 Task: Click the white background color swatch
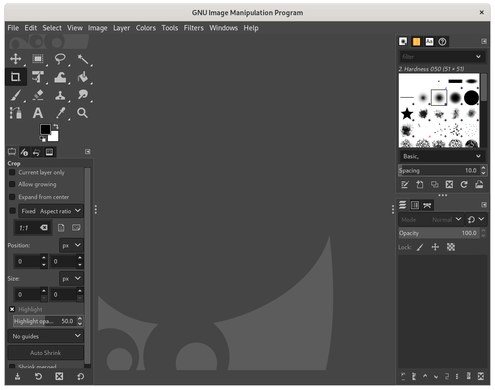coord(55,137)
